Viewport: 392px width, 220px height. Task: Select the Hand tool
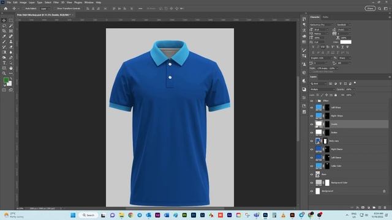click(x=11, y=68)
